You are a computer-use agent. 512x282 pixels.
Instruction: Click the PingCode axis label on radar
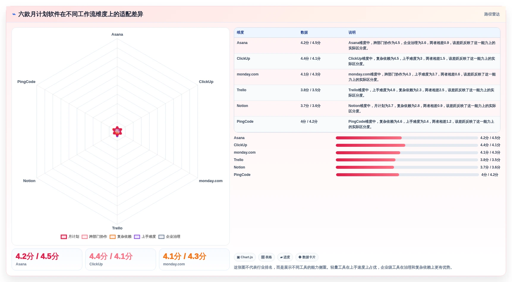(x=26, y=82)
